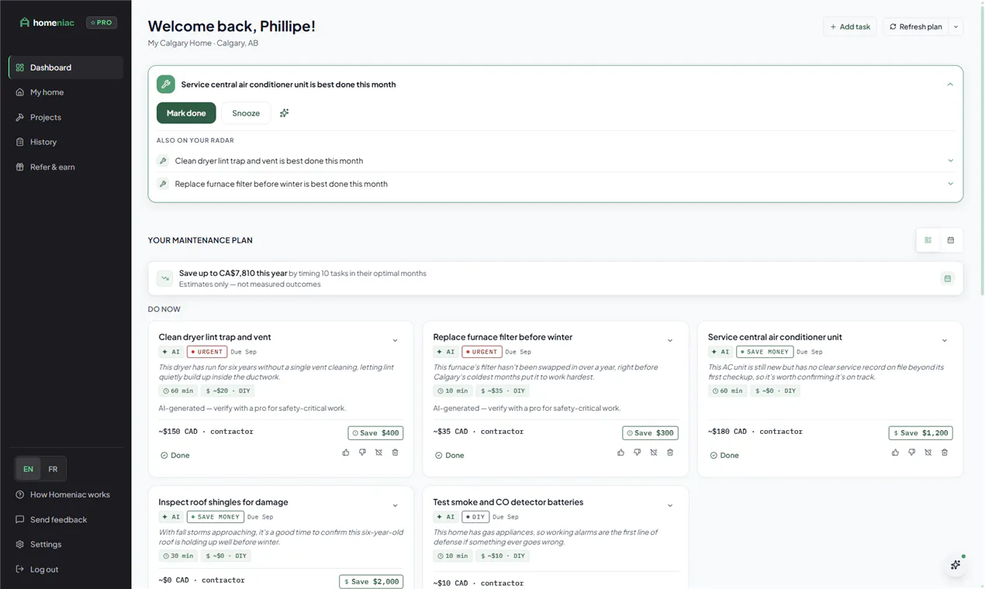Open History in sidebar
This screenshot has height=589, width=985.
click(x=66, y=142)
